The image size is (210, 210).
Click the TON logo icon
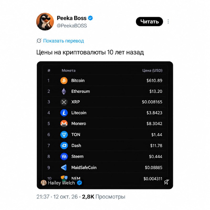pos(64,134)
